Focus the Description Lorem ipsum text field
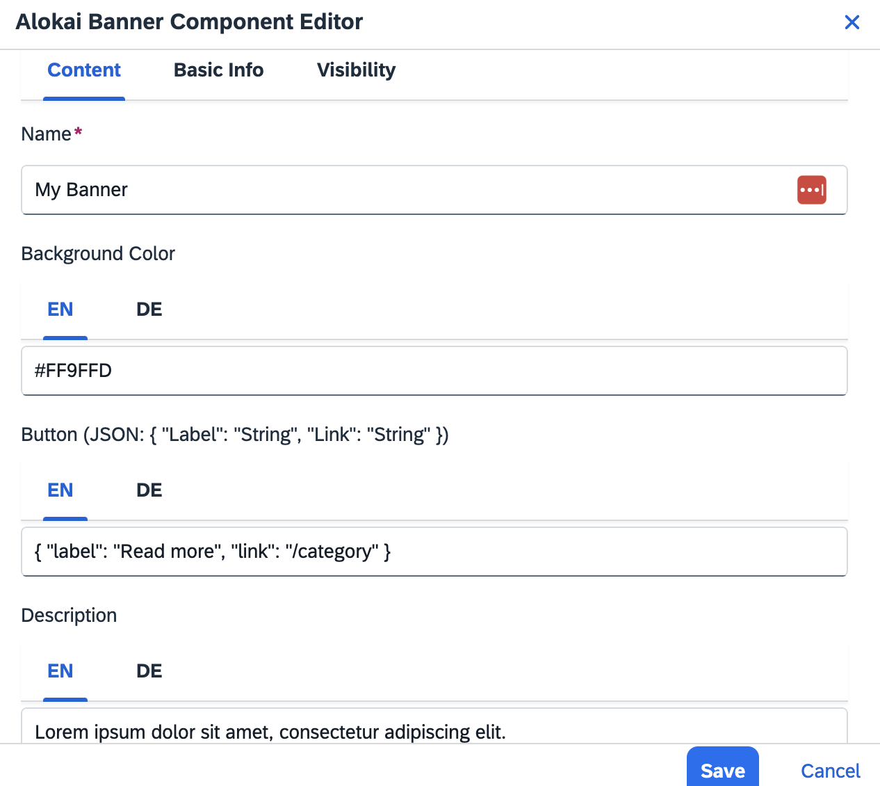 (x=434, y=725)
